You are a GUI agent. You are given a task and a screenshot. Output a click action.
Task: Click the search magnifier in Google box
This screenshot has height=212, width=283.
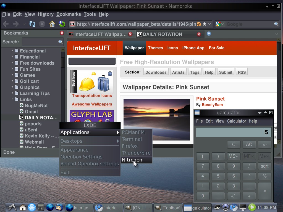pyautogui.click(x=276, y=24)
